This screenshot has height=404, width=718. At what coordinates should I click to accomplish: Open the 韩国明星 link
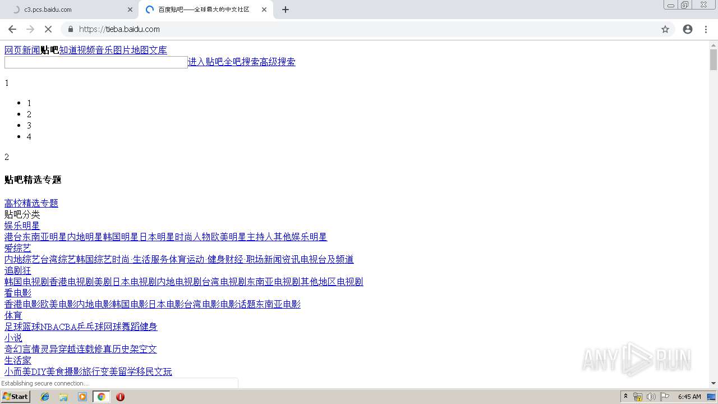click(x=121, y=237)
